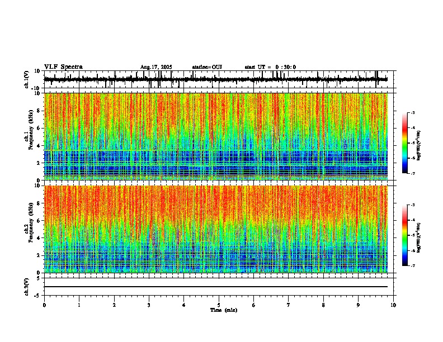The width and height of the screenshot is (443, 342).
Task: Click the "start UT = 0:30:0" text
Action: (x=270, y=67)
